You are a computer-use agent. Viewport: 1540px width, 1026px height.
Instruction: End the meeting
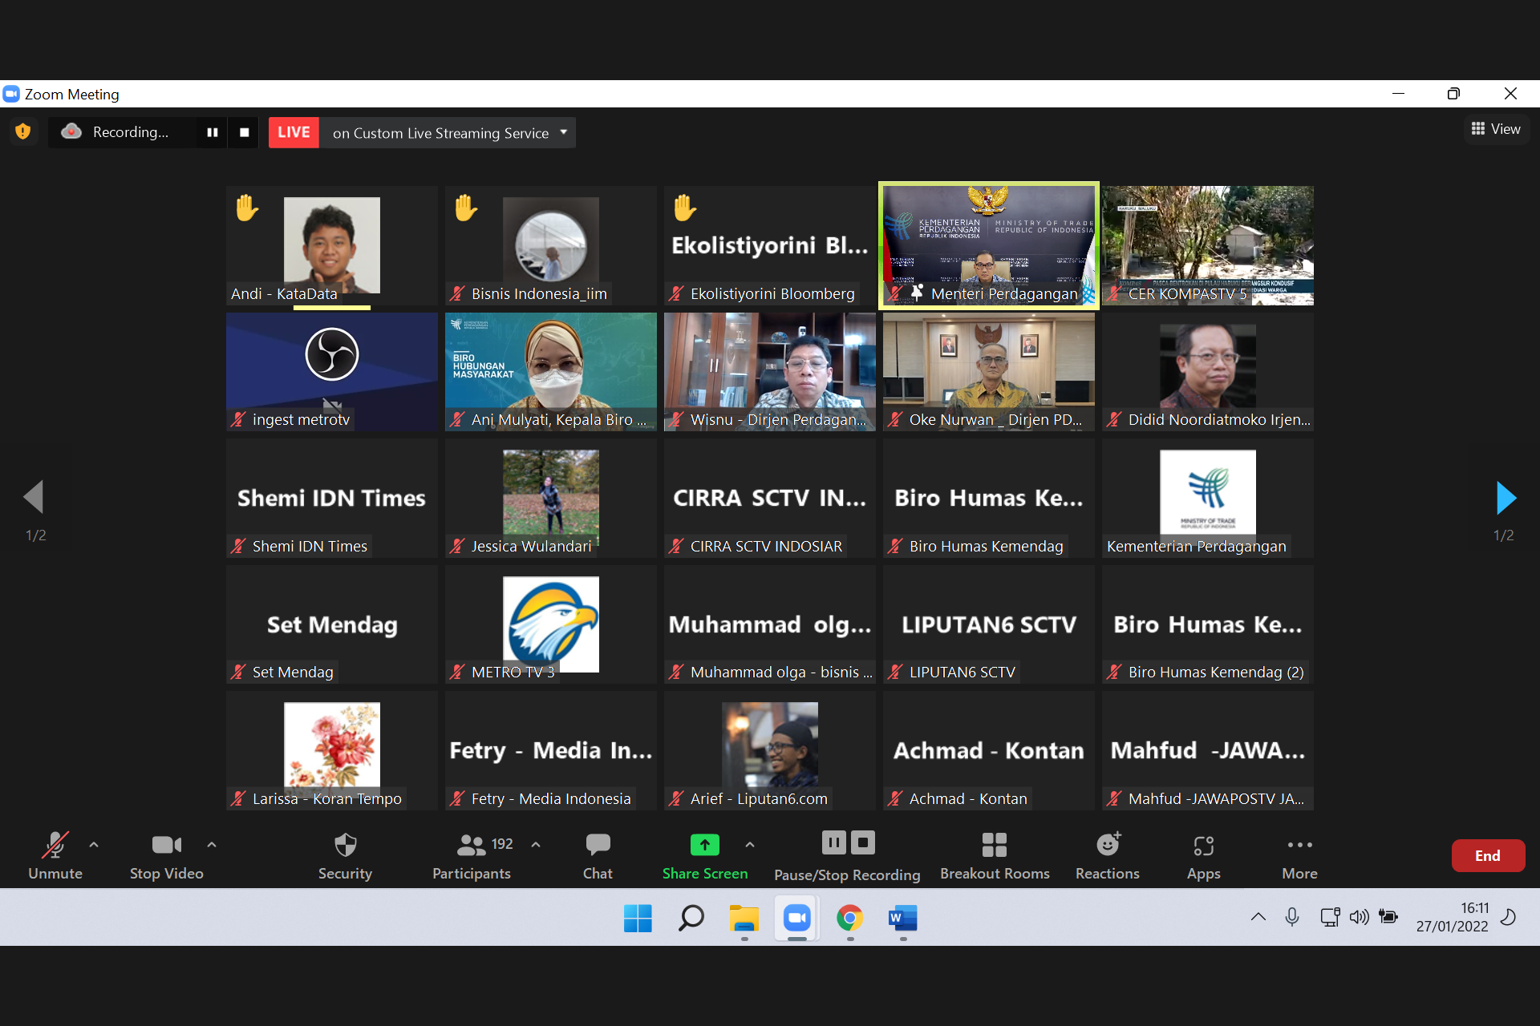pyautogui.click(x=1487, y=855)
